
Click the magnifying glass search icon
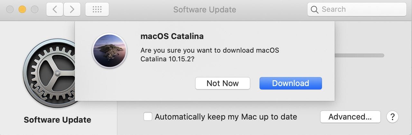pyautogui.click(x=314, y=10)
